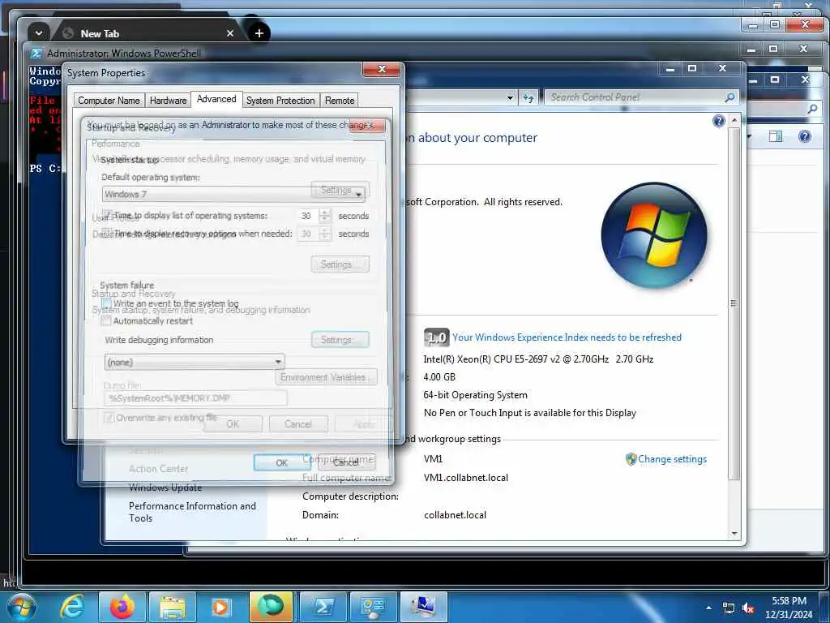Increase operating systems list time with up spinner
Image resolution: width=830 pixels, height=623 pixels.
click(325, 212)
